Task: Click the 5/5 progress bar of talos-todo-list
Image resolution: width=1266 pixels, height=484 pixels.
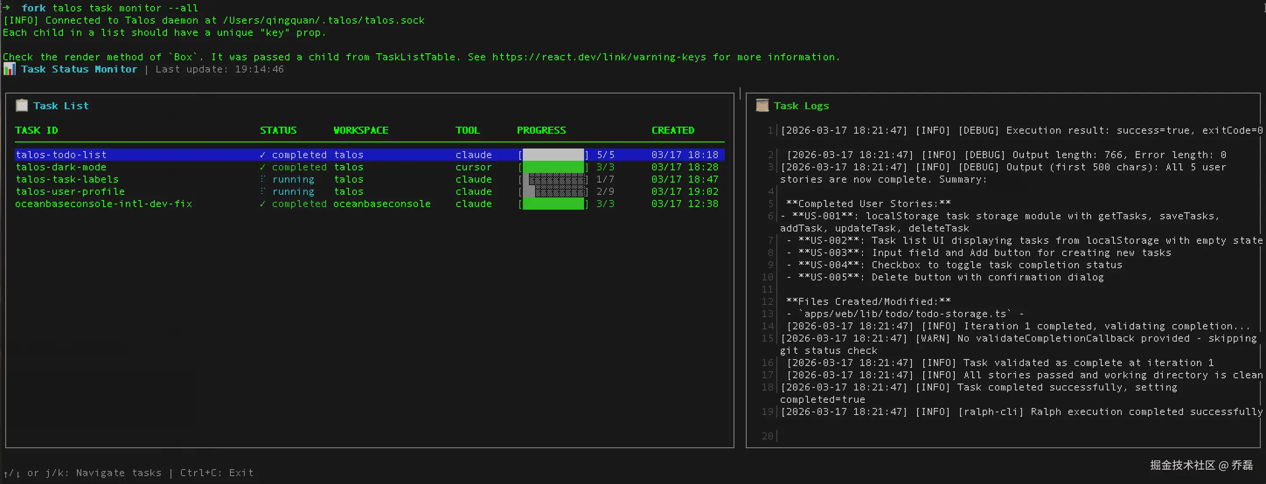Action: tap(553, 155)
